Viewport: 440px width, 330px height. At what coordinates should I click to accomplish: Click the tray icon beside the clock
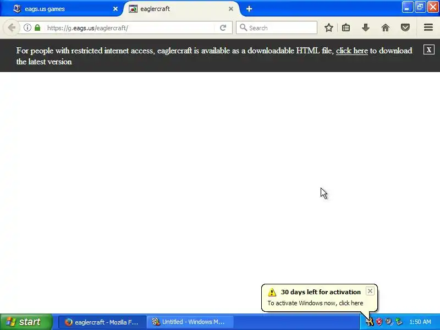click(399, 322)
